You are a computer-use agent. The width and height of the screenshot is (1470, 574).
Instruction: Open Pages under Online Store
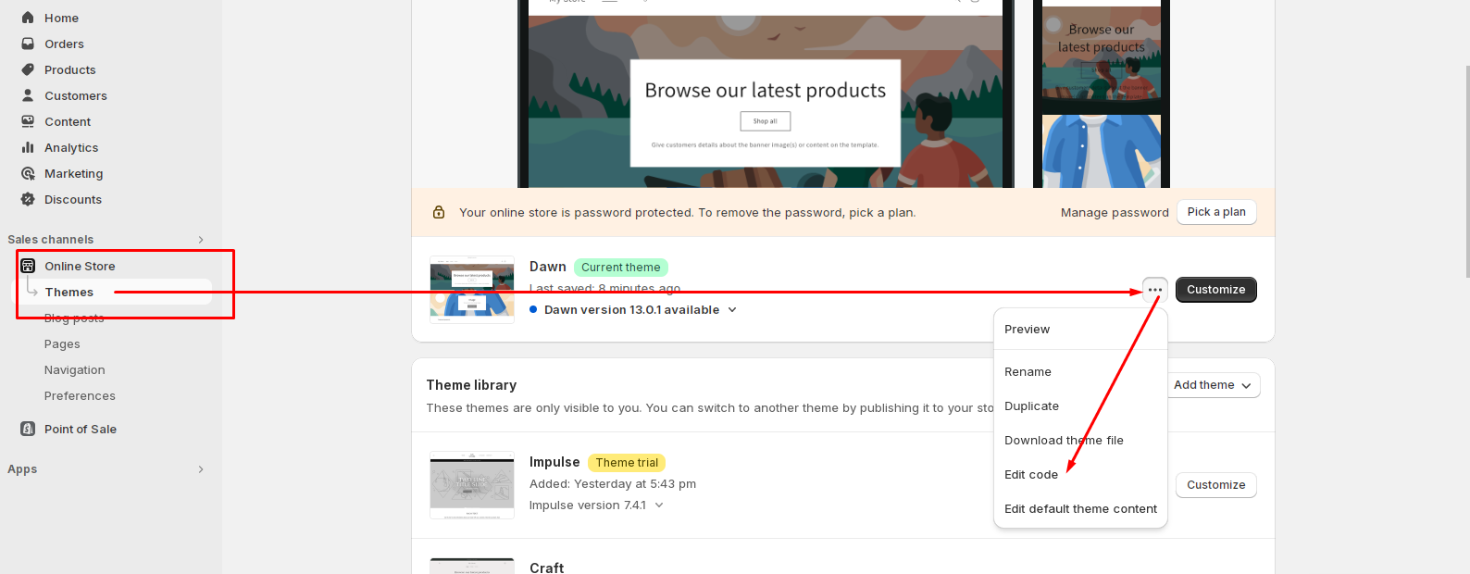click(62, 343)
